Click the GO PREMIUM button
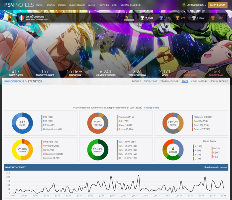Viewport: 232px width, 200px height. [x=218, y=5]
